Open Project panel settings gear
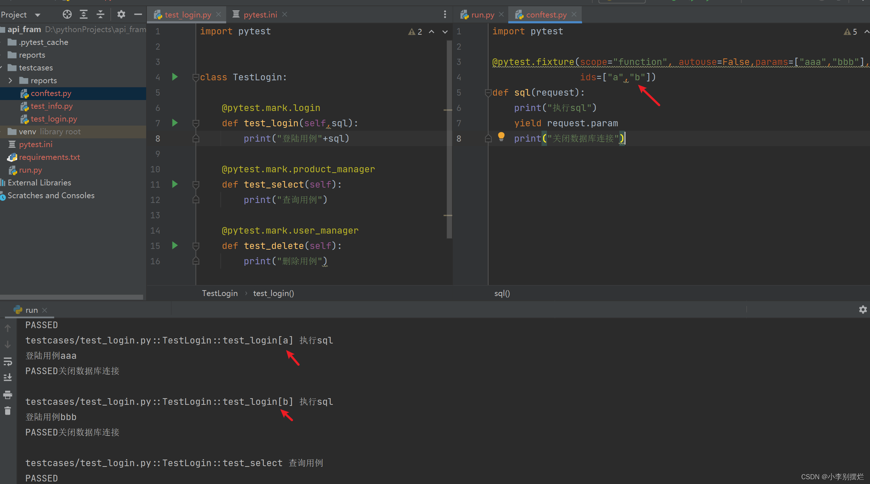The width and height of the screenshot is (870, 484). coord(121,15)
